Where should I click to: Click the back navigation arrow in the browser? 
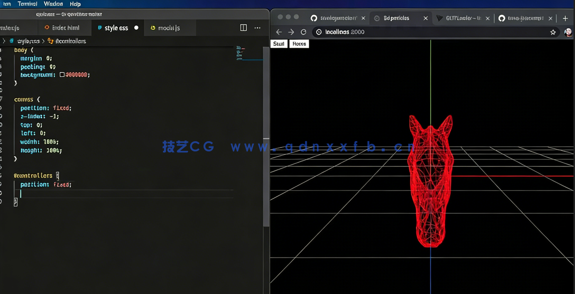(278, 32)
